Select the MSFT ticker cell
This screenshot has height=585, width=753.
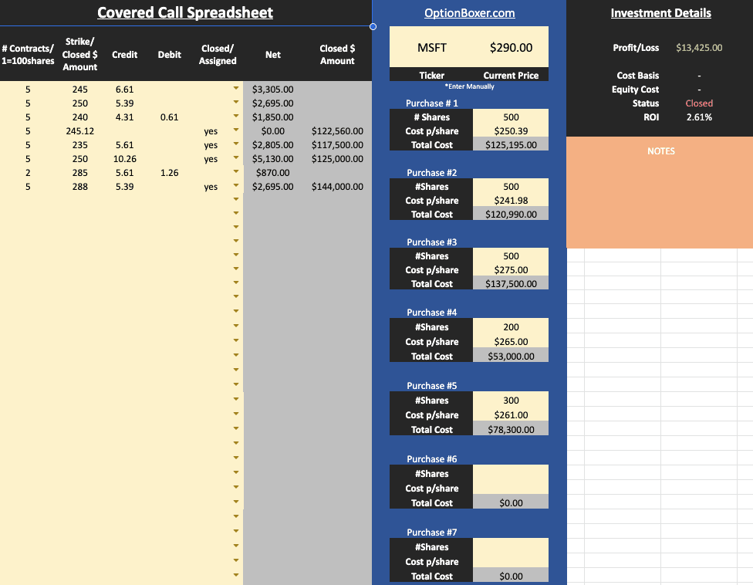[x=431, y=47]
